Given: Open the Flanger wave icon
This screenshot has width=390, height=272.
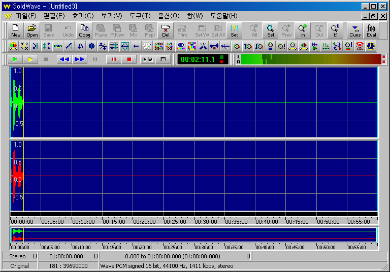Looking at the screenshot, I should (x=58, y=46).
